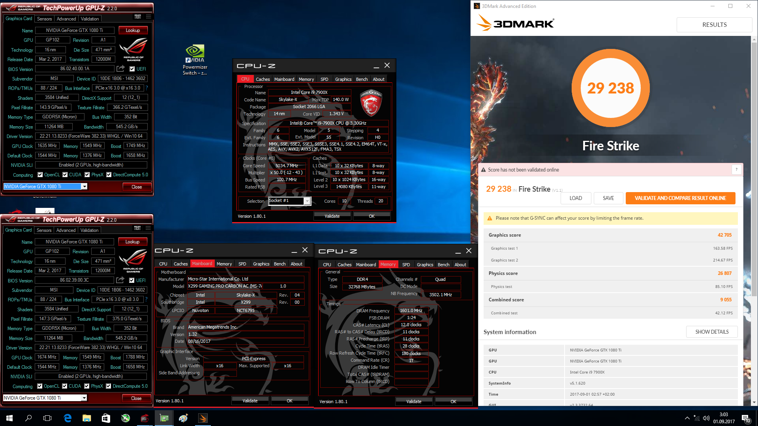
Task: Click VALIDATE AND COMPARE RESULT ONLINE in 3DMark
Action: (x=680, y=198)
